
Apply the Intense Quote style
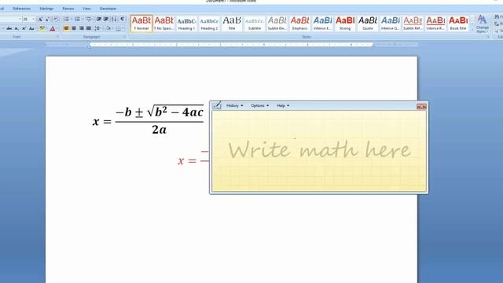(391, 24)
